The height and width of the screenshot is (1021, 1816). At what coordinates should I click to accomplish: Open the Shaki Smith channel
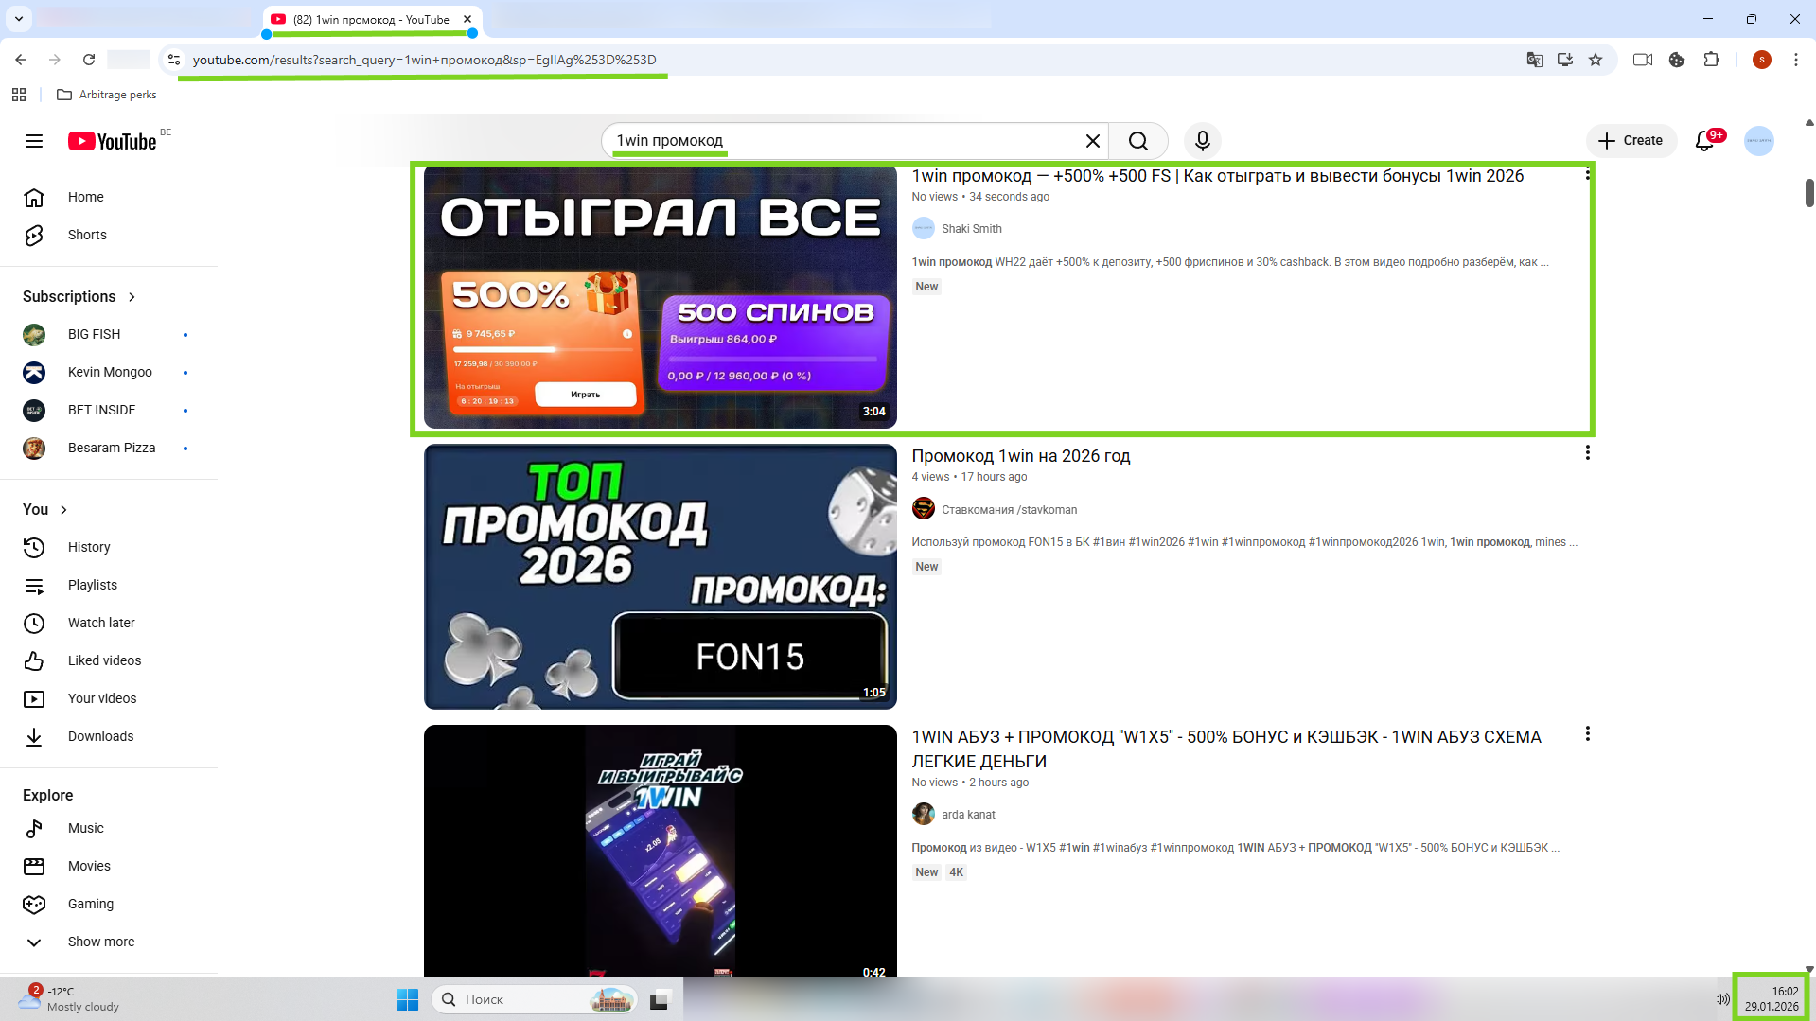[x=971, y=229]
